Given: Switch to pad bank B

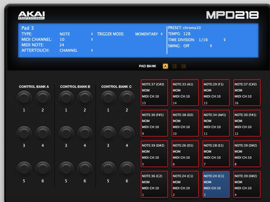Looking at the screenshot, I should click(x=174, y=66).
